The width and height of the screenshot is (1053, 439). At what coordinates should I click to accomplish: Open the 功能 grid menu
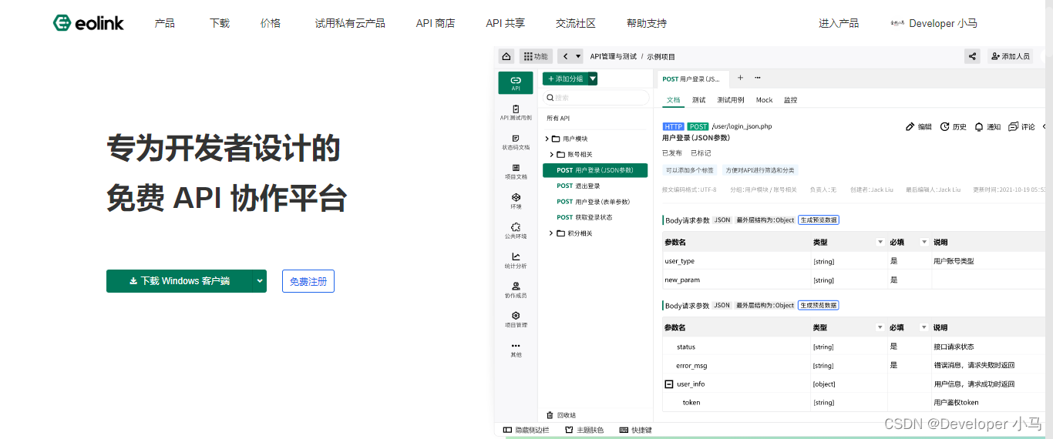(x=537, y=56)
